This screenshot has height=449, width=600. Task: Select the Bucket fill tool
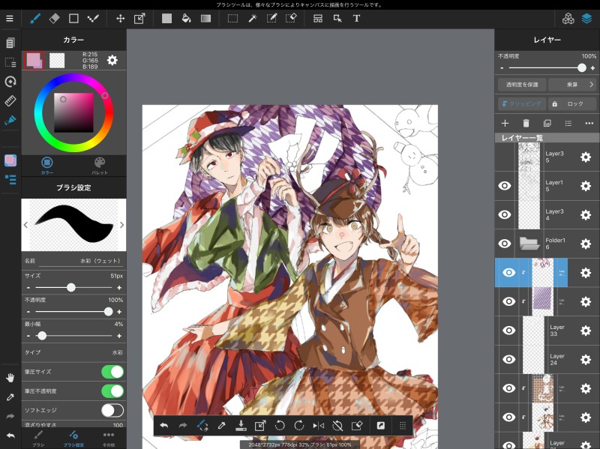pyautogui.click(x=186, y=18)
